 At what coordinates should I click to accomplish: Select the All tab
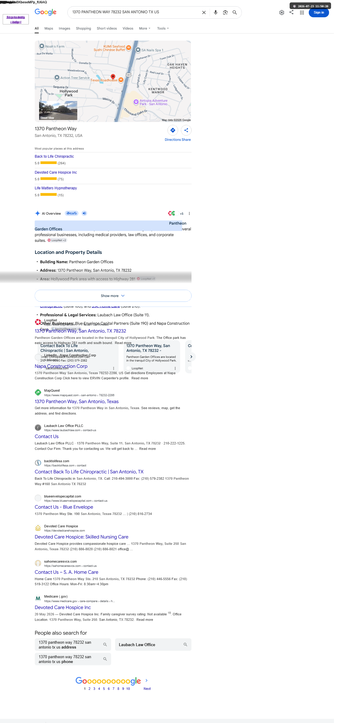(37, 28)
